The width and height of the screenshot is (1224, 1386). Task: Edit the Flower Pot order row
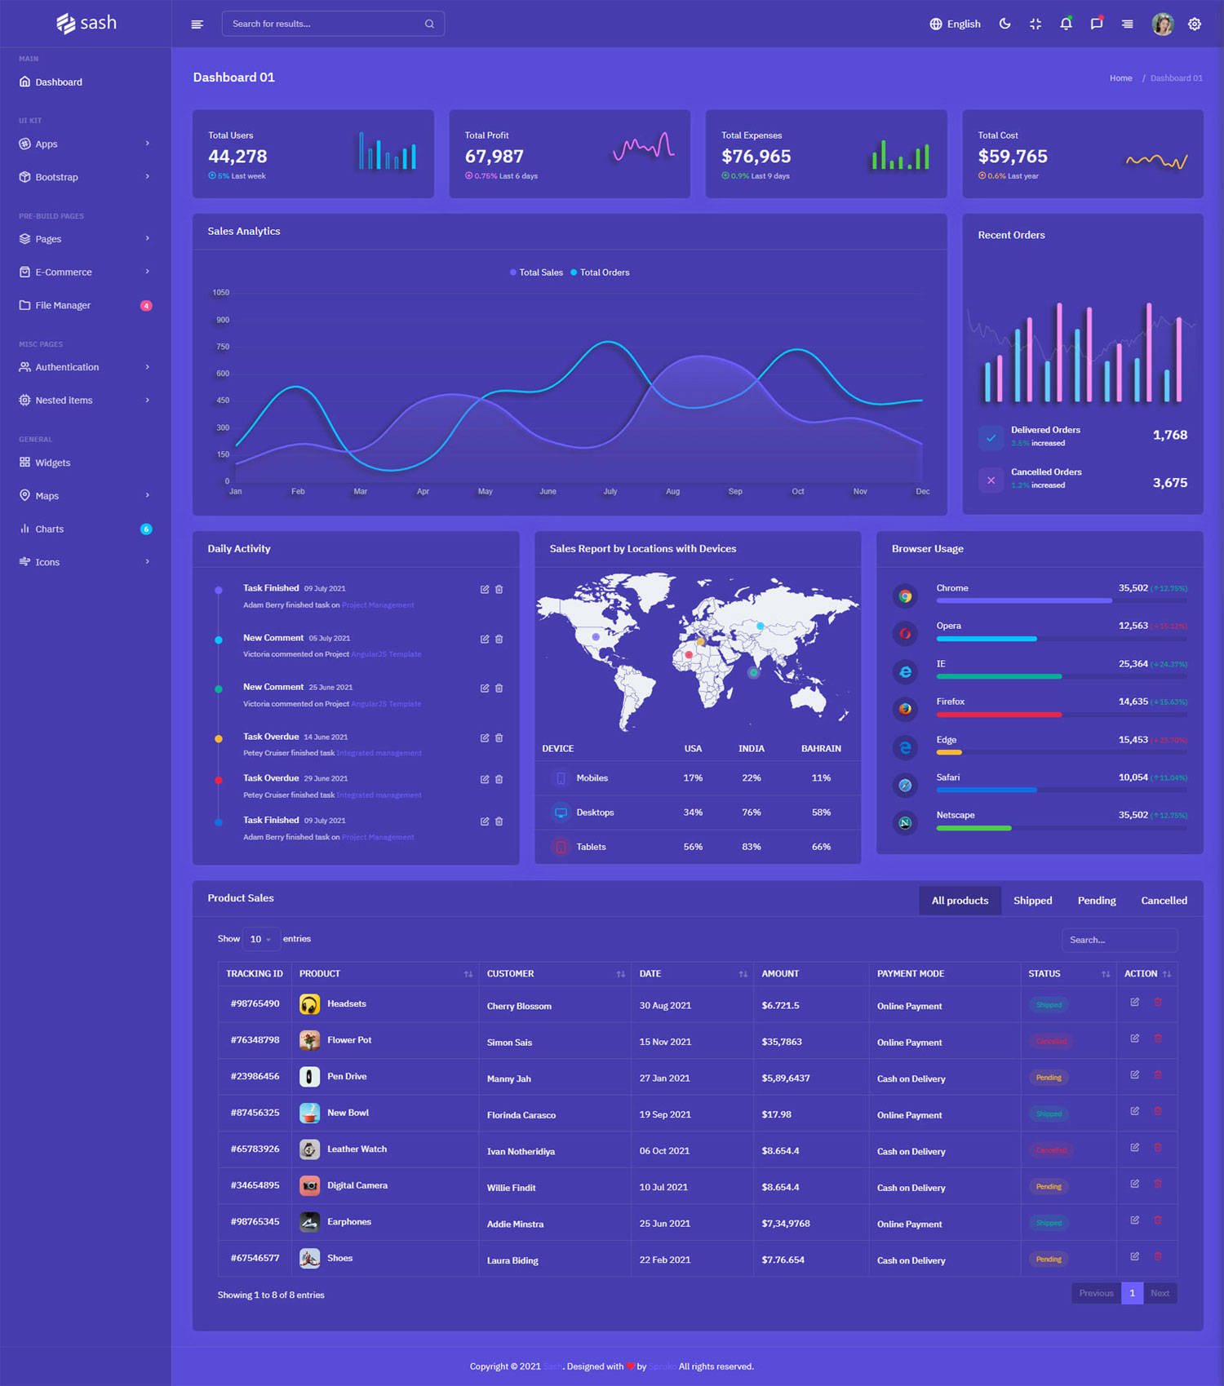pyautogui.click(x=1134, y=1038)
